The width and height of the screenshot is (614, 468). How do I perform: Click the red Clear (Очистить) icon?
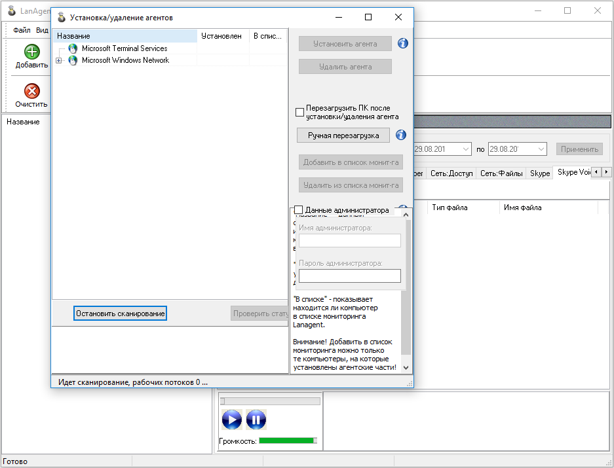pyautogui.click(x=31, y=92)
